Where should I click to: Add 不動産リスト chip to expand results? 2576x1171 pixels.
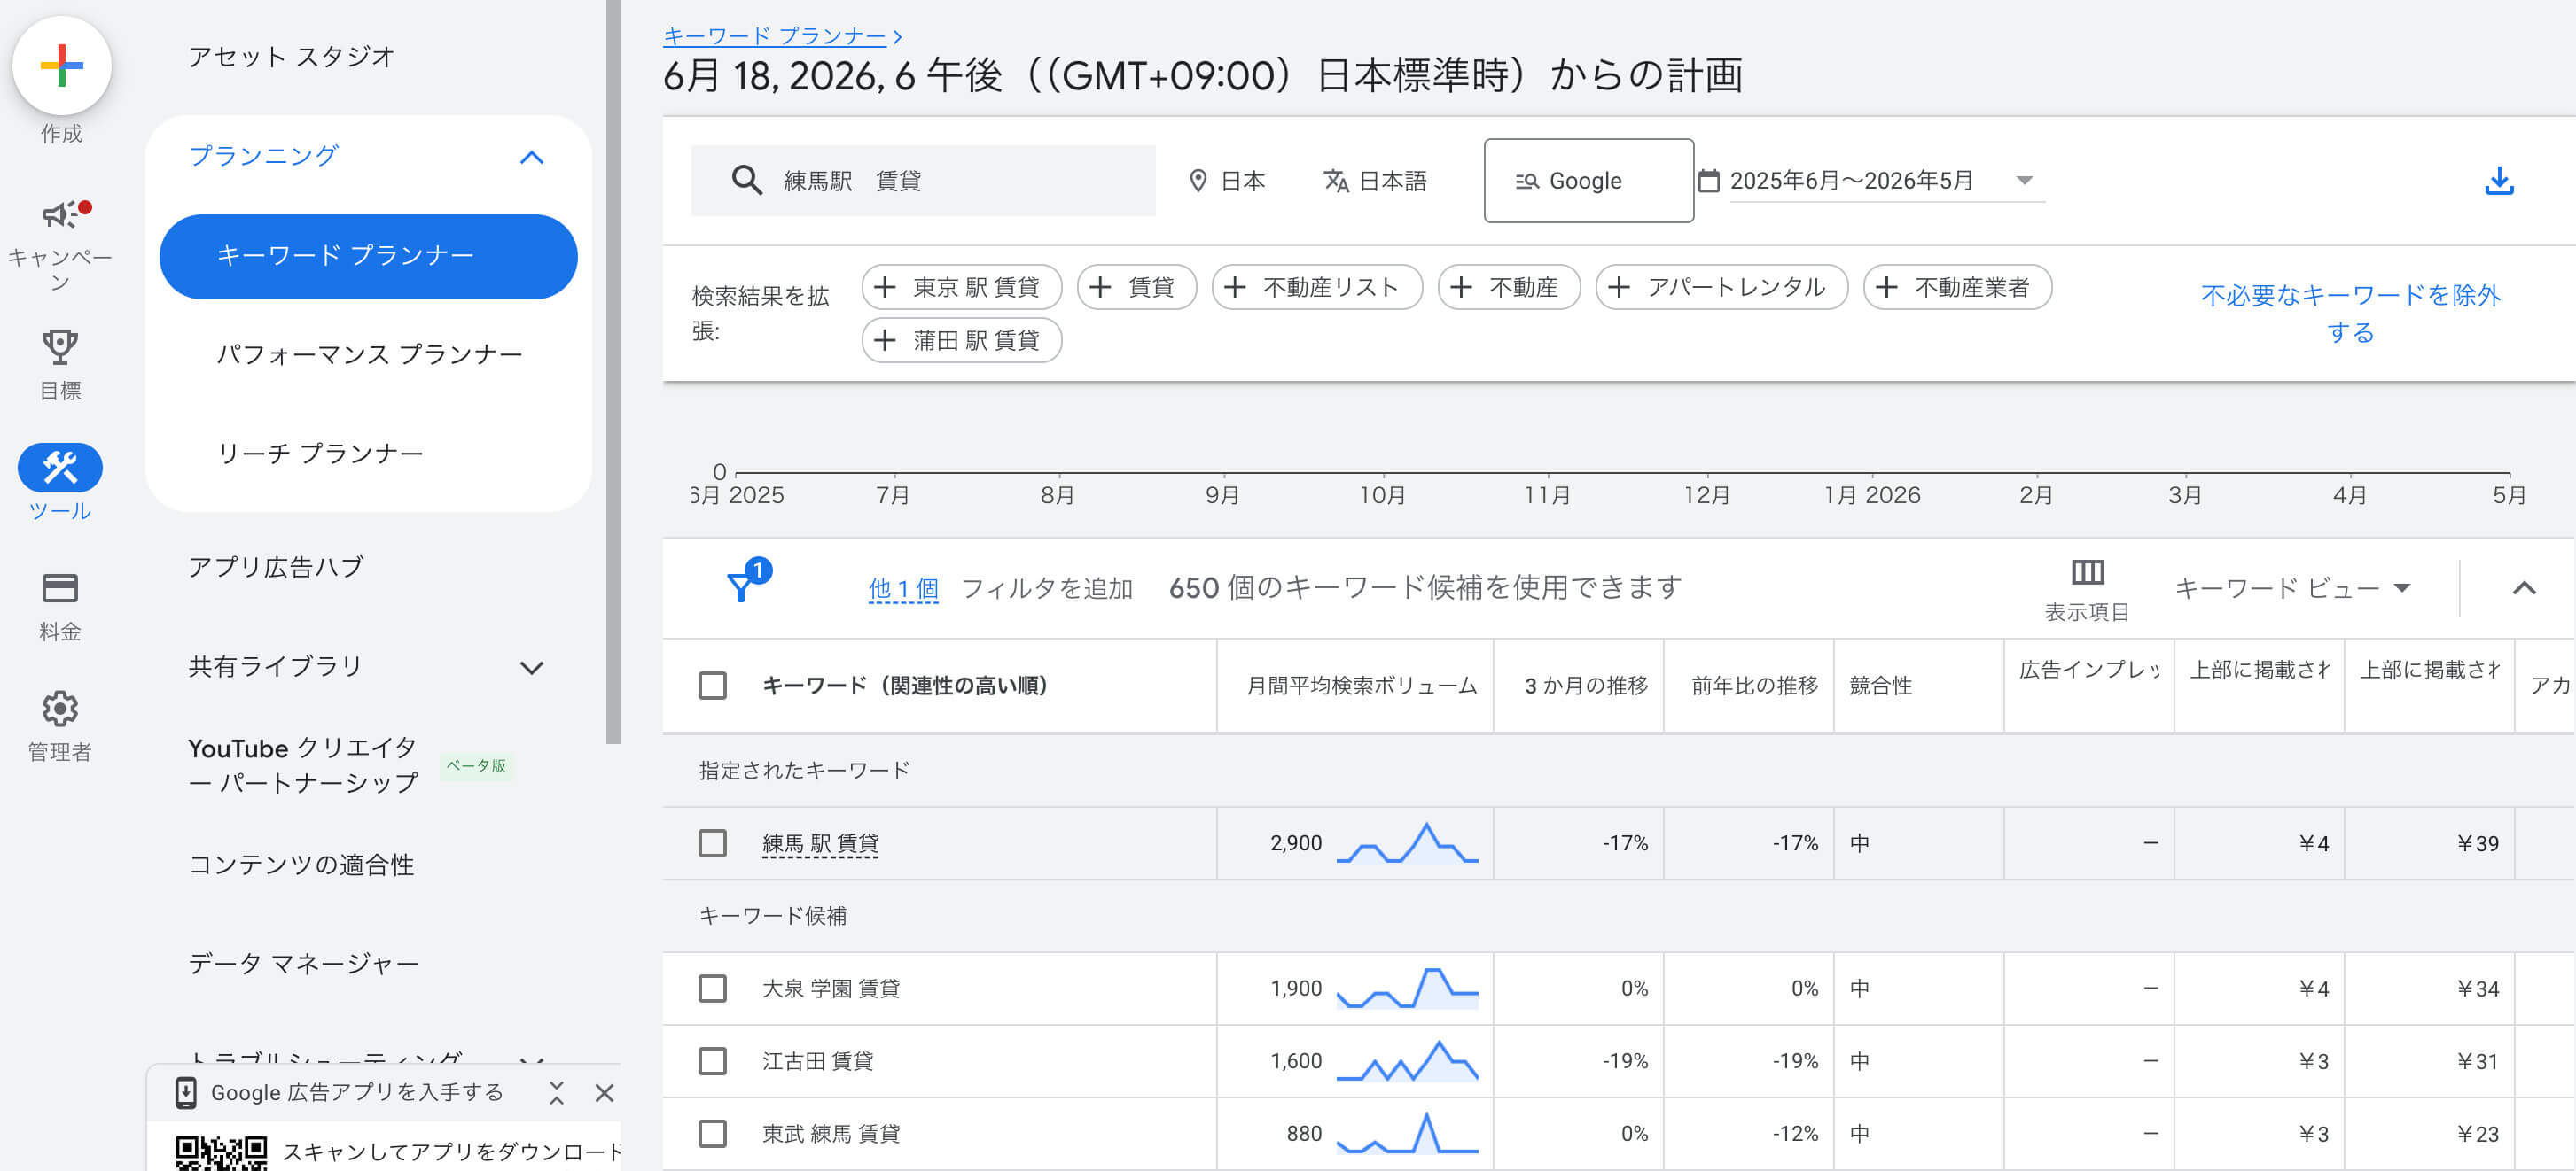coord(1316,287)
